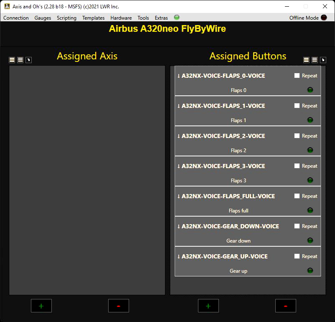Viewport: 335px width, 322px height.
Task: Click the Gear up description text
Action: point(239,271)
